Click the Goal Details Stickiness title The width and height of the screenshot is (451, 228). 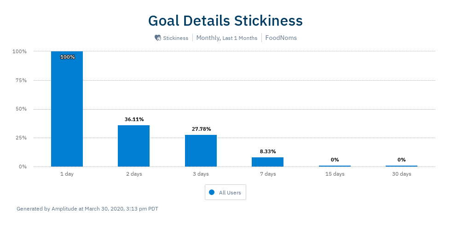pyautogui.click(x=225, y=21)
